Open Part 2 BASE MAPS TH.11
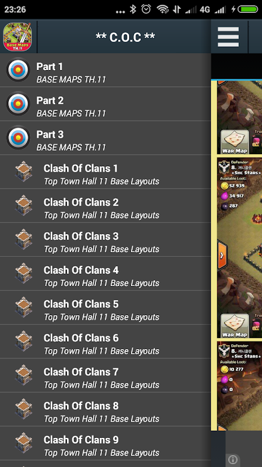Image resolution: width=262 pixels, height=467 pixels. 105,104
